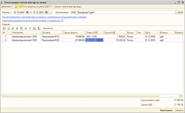Click link 'Не регистрировать счета-фактуры на авансы'
The height and width of the screenshot is (113, 185).
click(44, 17)
